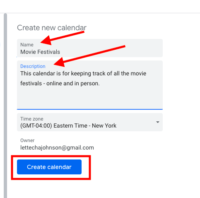Click the red arrow pointing at Name
200x198 pixels.
click(63, 38)
